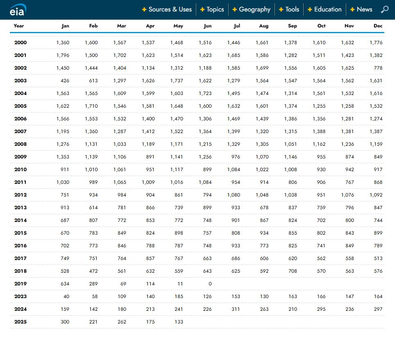
Task: Open the Sources & Uses menu
Action: [x=170, y=9]
